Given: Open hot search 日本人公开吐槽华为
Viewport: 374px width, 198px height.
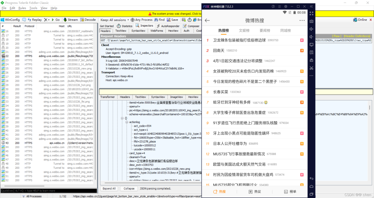Looking at the screenshot, I should click(x=255, y=144).
